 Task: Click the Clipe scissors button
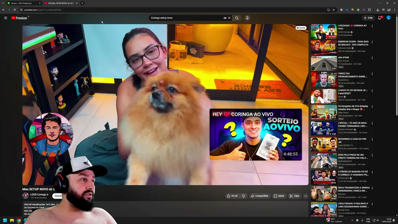click(x=294, y=196)
